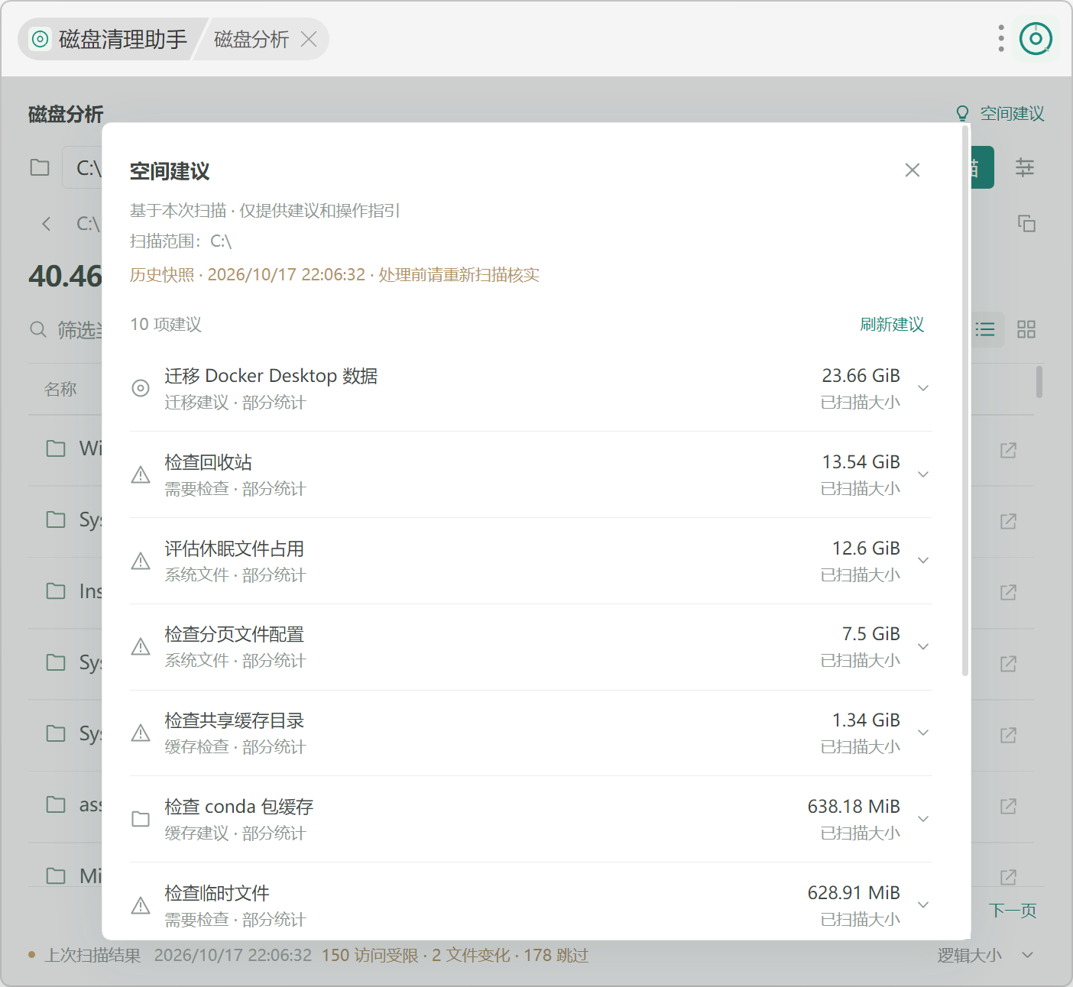Open the scan filter sliders icon
The width and height of the screenshot is (1073, 987).
point(1025,167)
